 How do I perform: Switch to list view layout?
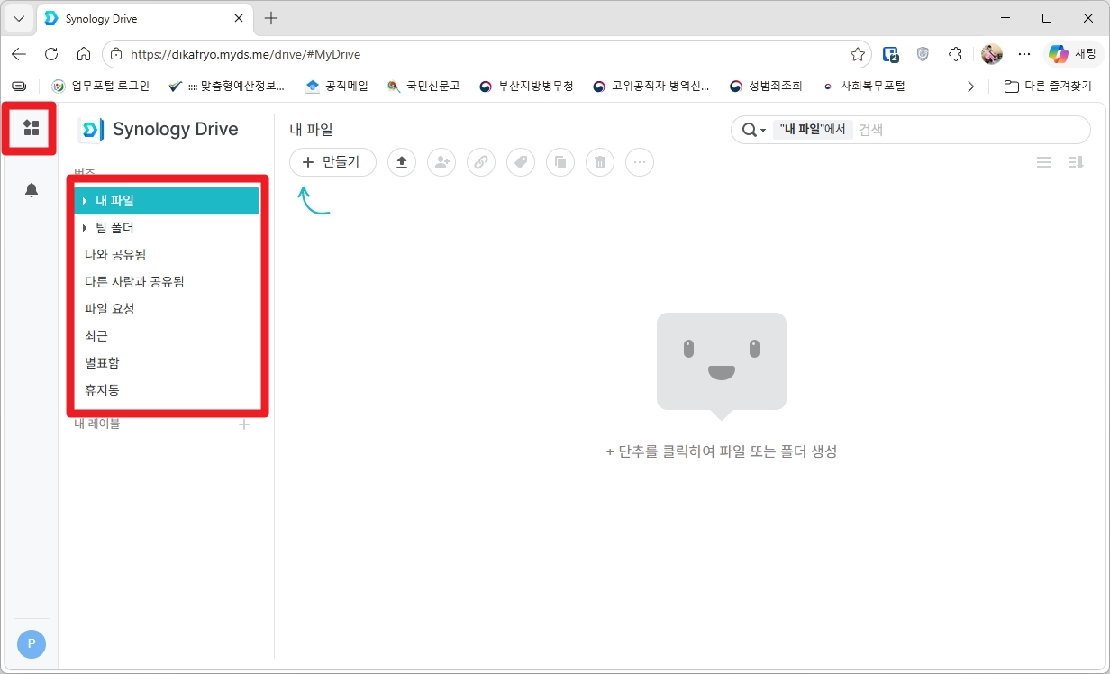tap(1044, 162)
